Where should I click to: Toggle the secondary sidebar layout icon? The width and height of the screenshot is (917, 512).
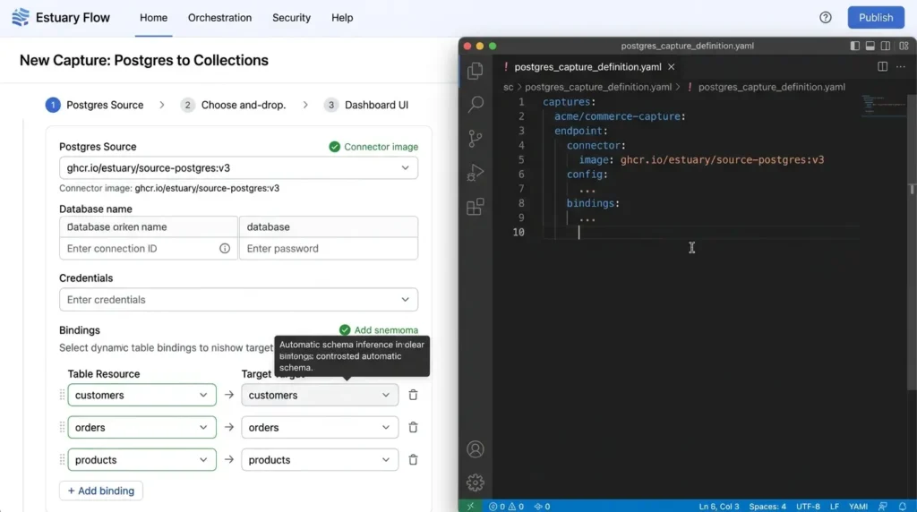click(886, 46)
